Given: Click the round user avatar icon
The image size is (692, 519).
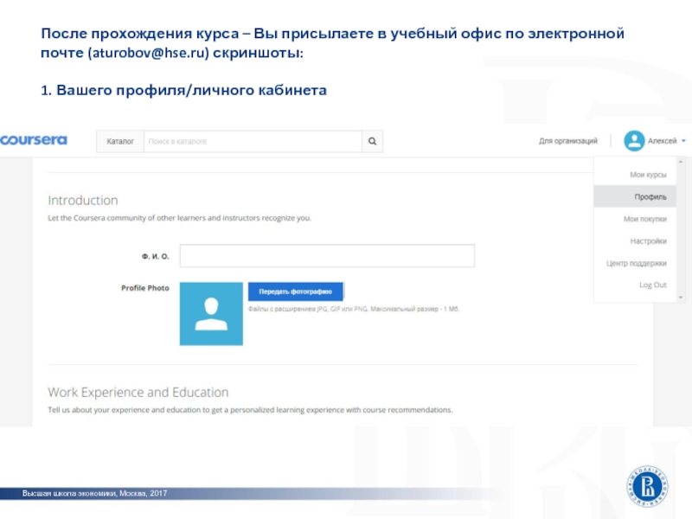Looking at the screenshot, I should tap(634, 141).
